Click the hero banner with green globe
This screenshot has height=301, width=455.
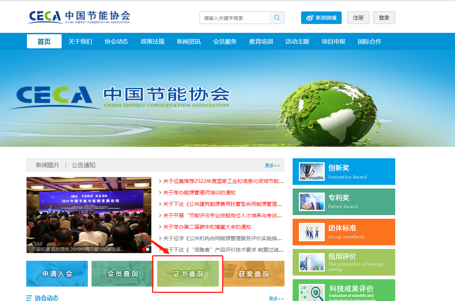click(x=227, y=98)
